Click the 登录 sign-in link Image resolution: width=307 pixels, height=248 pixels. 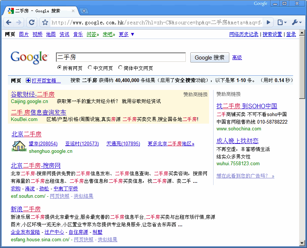click(x=291, y=34)
